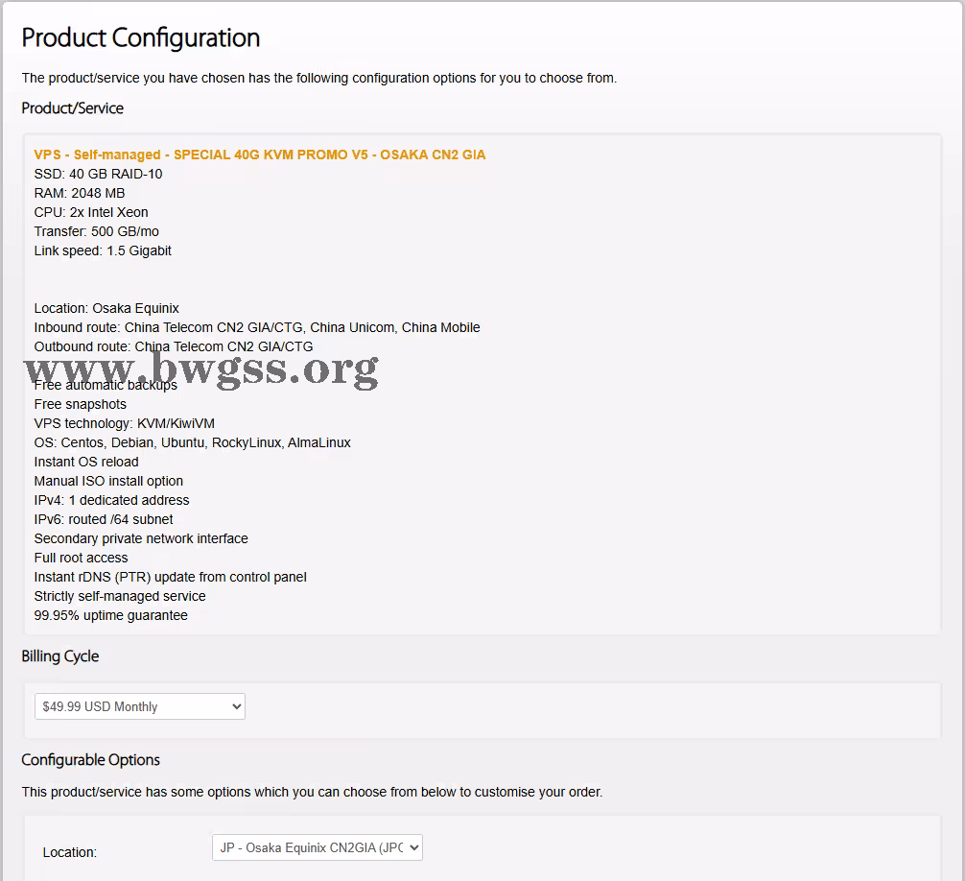
Task: Expand the Location dropdown with JP - Osaka Equinix
Action: 317,847
